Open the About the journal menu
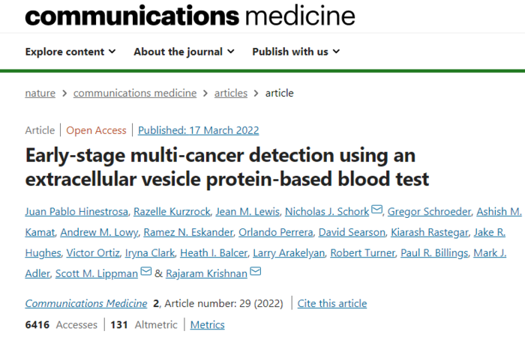525x337 pixels. (x=184, y=52)
